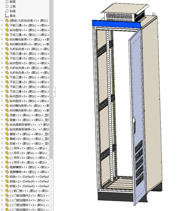
Task: Click part icon of 顶盖<1>
Action: coord(7,115)
